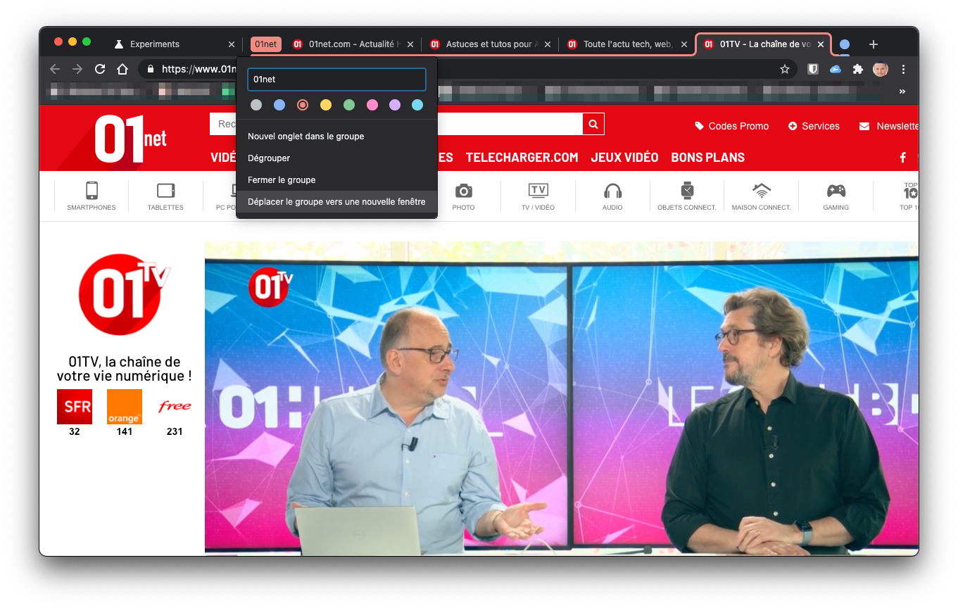958x608 pixels.
Task: Click the SFR channel 32 logo
Action: (x=75, y=407)
